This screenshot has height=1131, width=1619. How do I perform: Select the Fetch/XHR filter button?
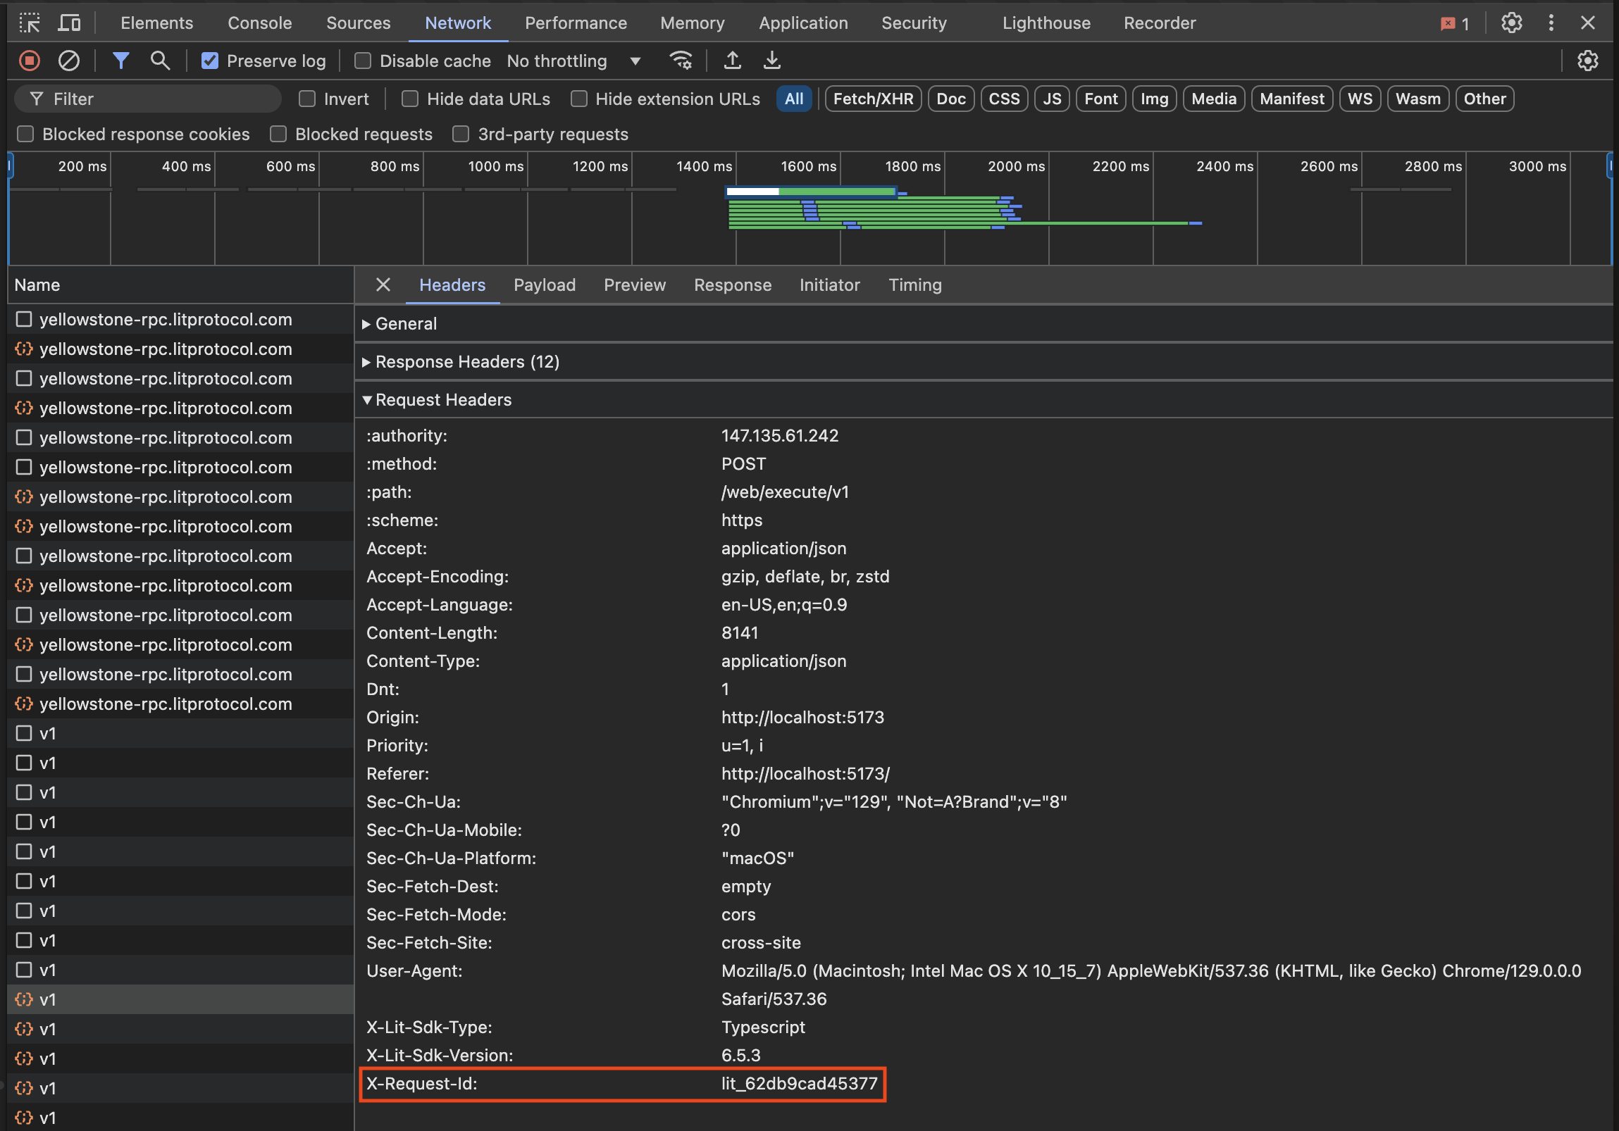872,99
